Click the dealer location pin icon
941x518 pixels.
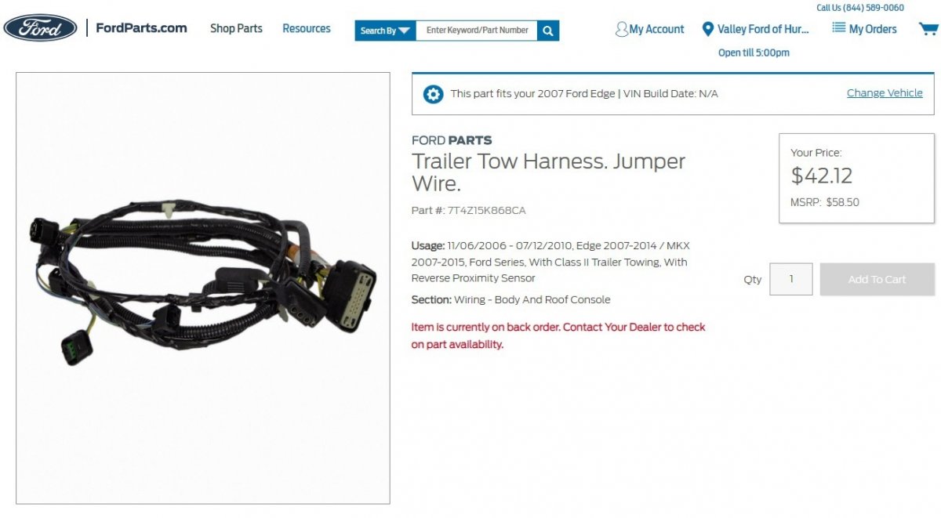click(x=708, y=29)
